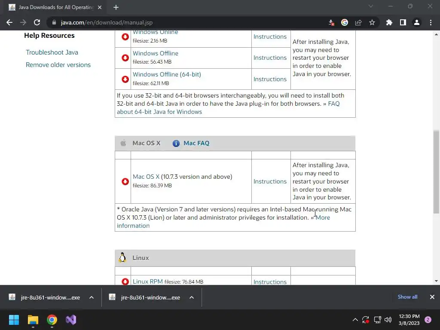Click Show all downloads
This screenshot has height=330, width=440.
tap(407, 297)
